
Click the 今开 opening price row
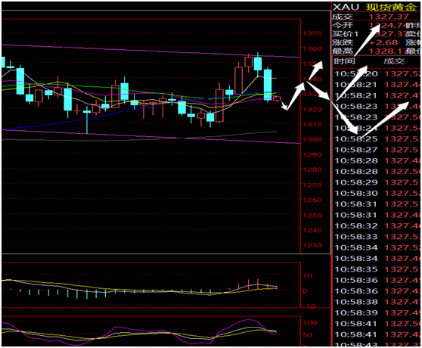376,26
